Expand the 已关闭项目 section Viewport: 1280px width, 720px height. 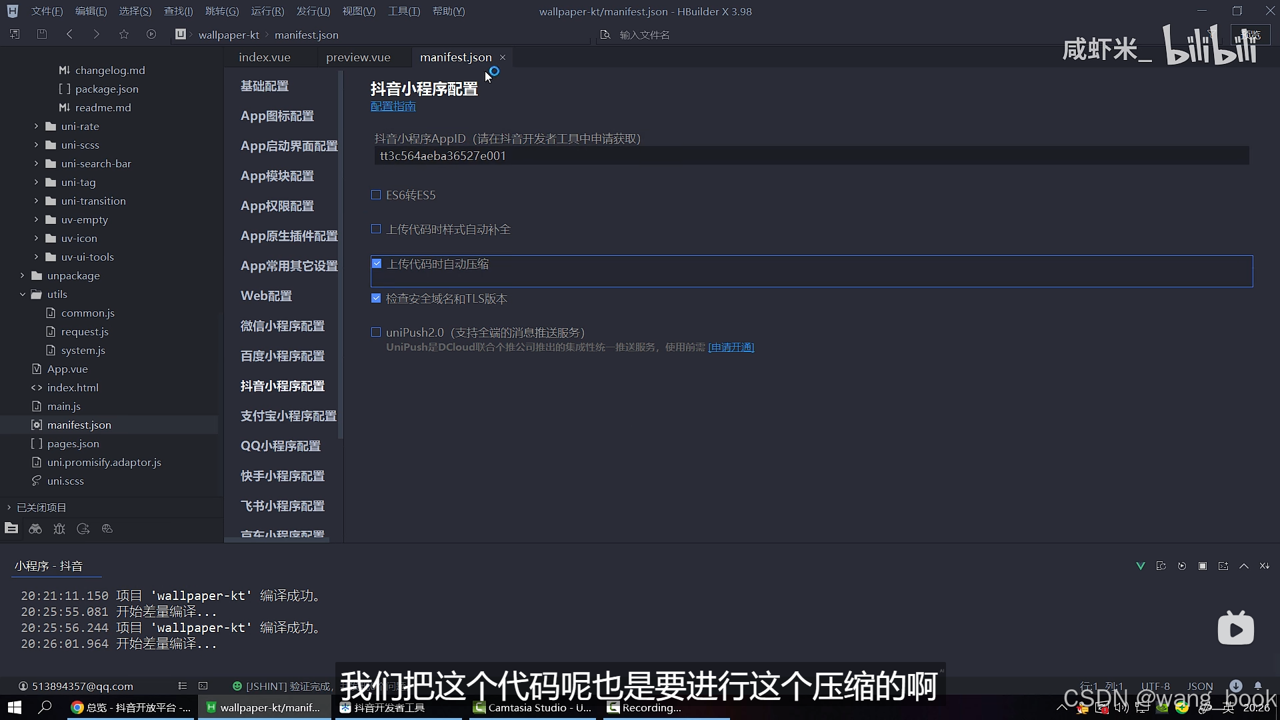click(9, 507)
